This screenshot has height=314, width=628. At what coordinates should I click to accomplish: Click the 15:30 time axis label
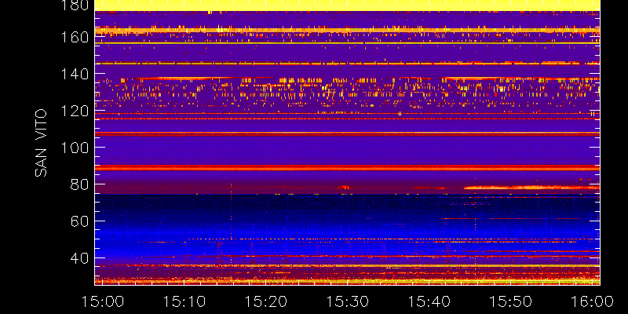[348, 301]
